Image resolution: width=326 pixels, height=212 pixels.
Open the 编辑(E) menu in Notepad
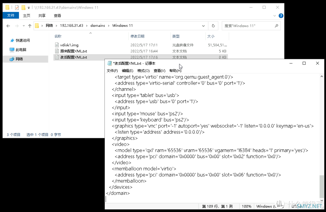point(127,71)
